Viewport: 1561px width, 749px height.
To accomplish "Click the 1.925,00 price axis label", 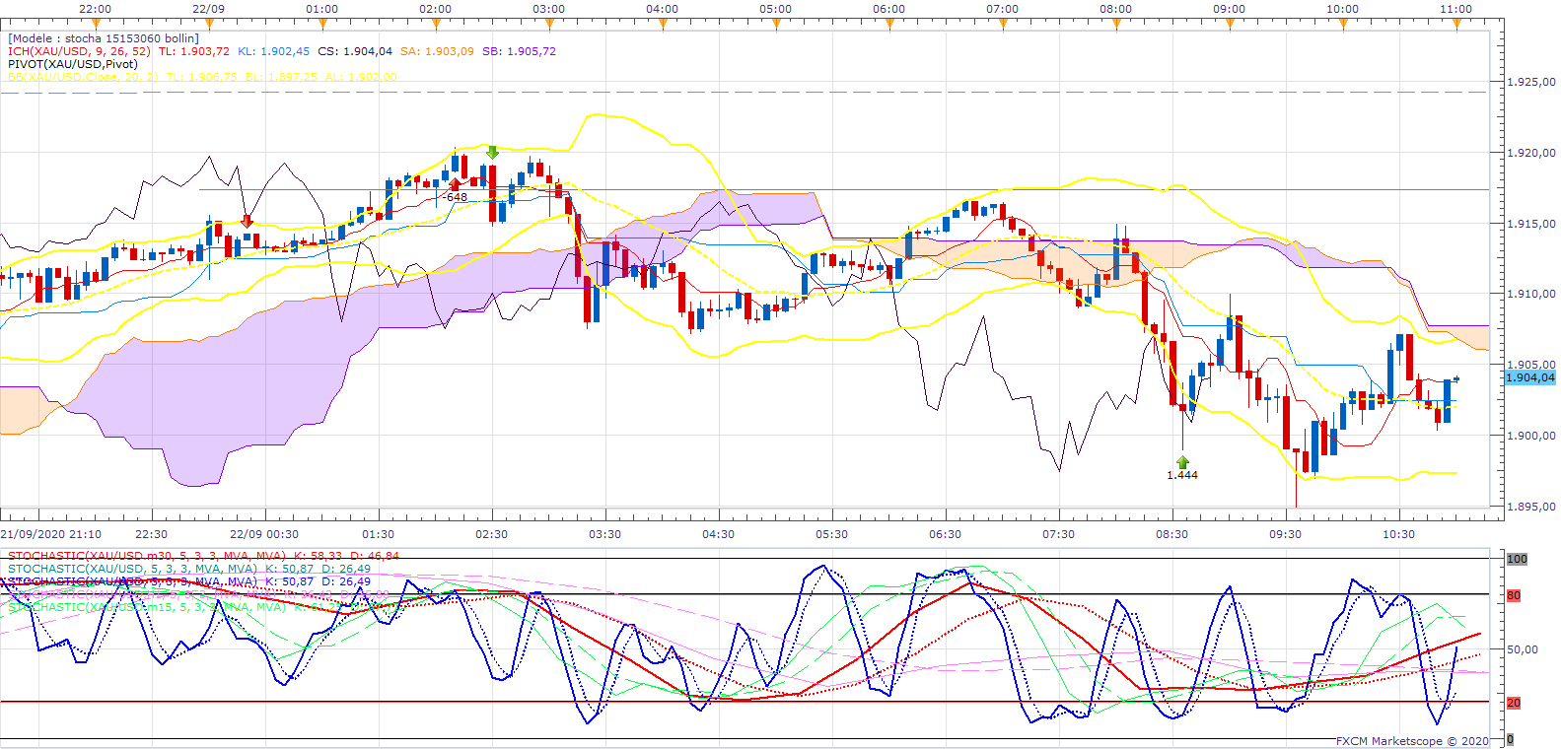I will (x=1531, y=83).
